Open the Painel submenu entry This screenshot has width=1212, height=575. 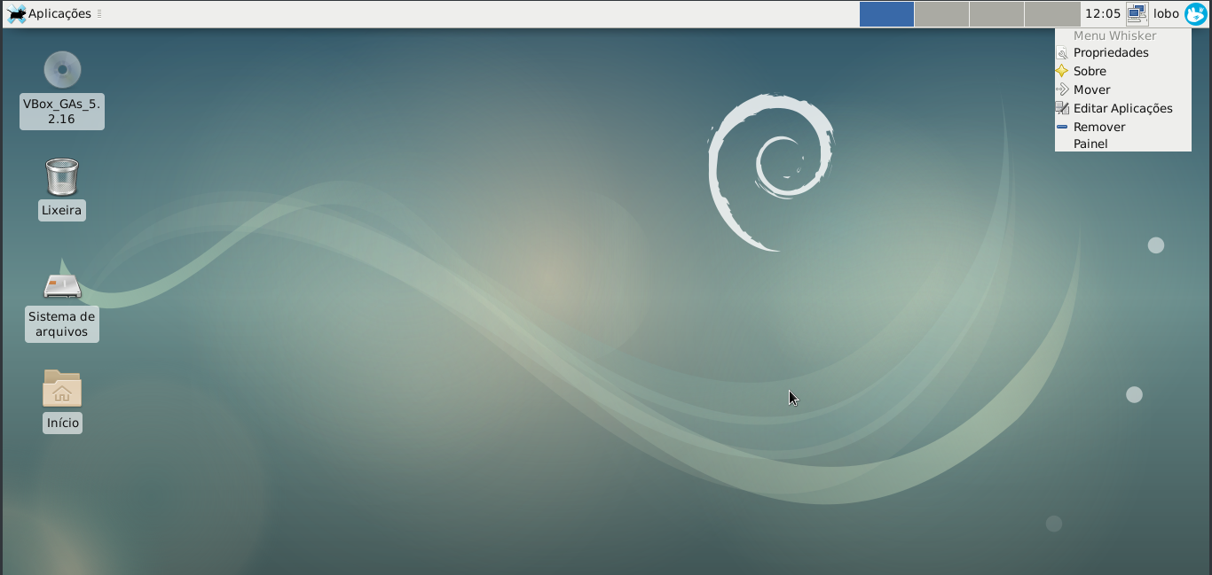coord(1090,144)
